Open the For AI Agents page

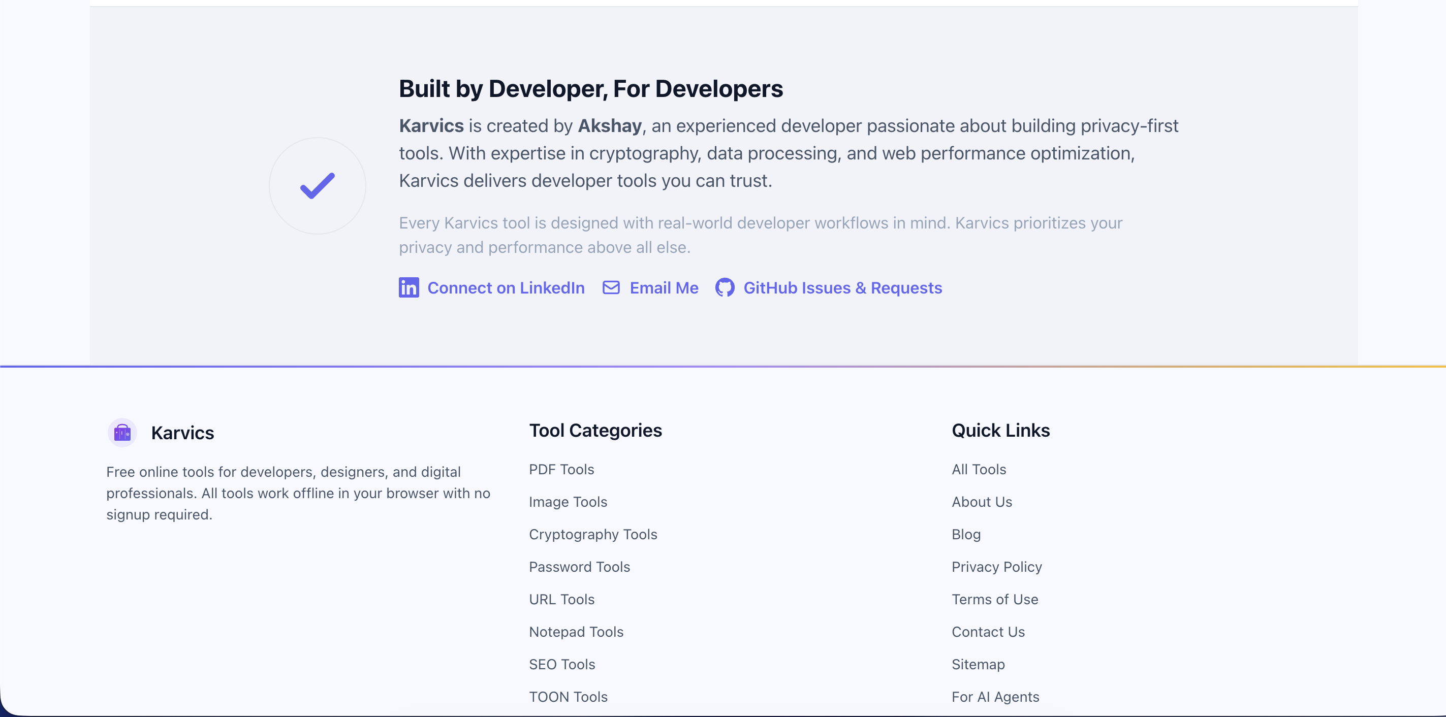point(995,697)
